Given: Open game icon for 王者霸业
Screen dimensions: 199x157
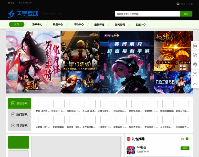Looking at the screenshot, I should pyautogui.click(x=106, y=120).
